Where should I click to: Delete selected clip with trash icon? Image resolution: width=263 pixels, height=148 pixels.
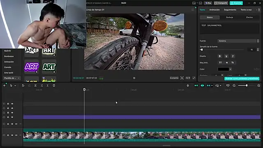(x=54, y=86)
